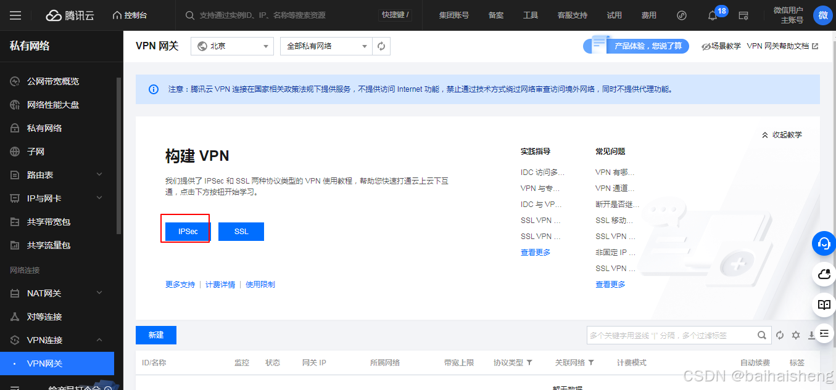The image size is (836, 390).
Task: Open 公网带宽概览 in the sidebar
Action: [x=53, y=81]
